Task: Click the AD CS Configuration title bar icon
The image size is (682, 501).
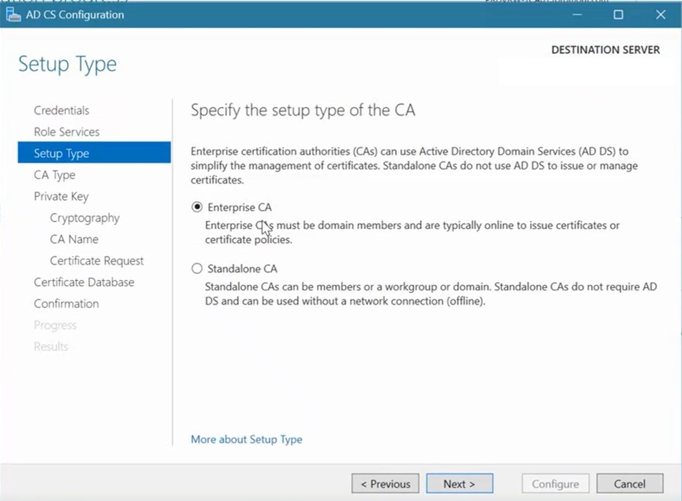Action: pyautogui.click(x=13, y=15)
